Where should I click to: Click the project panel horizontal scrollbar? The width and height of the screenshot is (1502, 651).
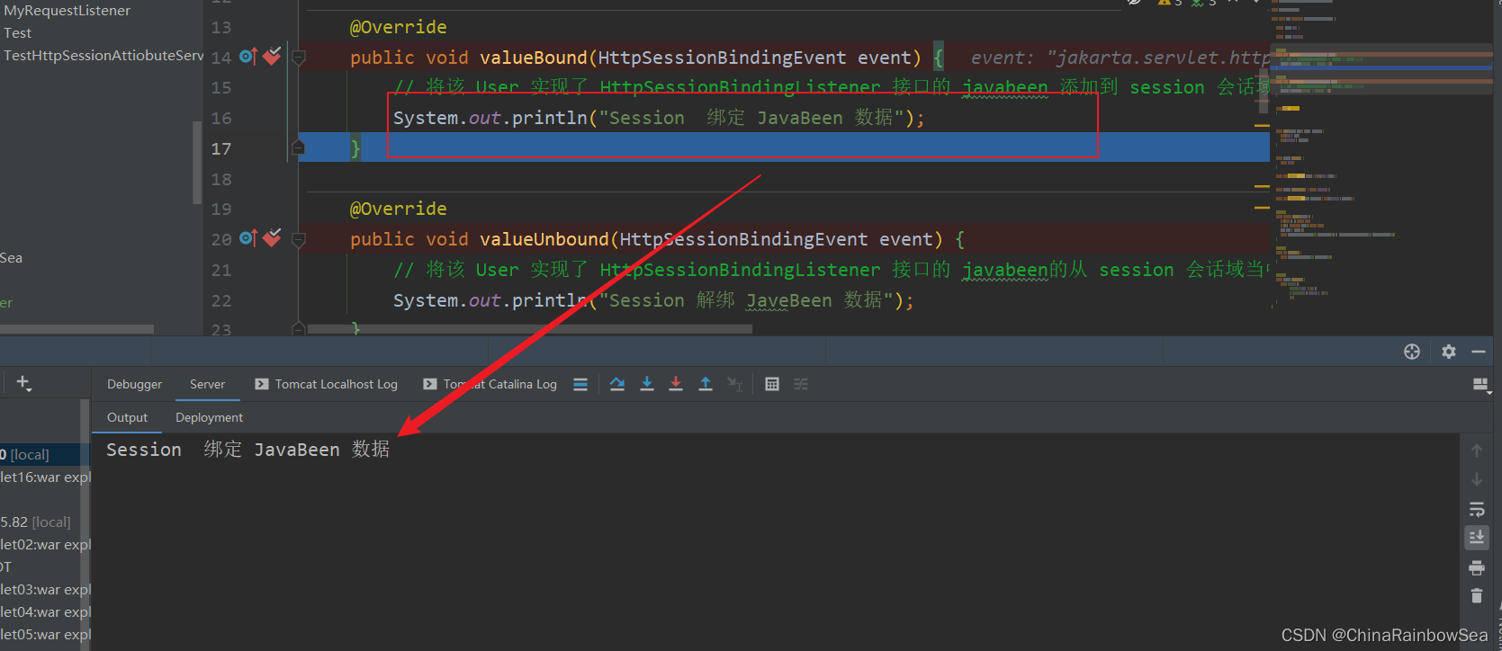[x=76, y=329]
